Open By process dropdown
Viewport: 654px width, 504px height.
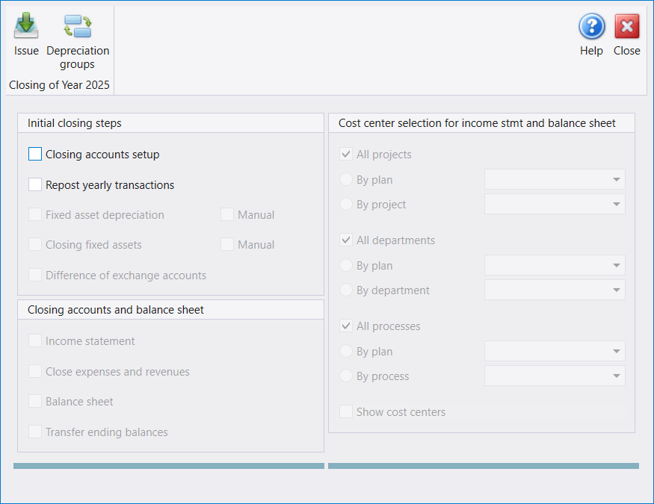[x=555, y=376]
